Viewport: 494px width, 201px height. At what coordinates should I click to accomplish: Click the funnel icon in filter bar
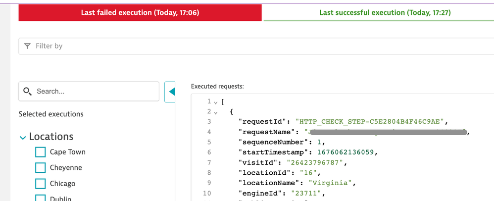point(27,46)
